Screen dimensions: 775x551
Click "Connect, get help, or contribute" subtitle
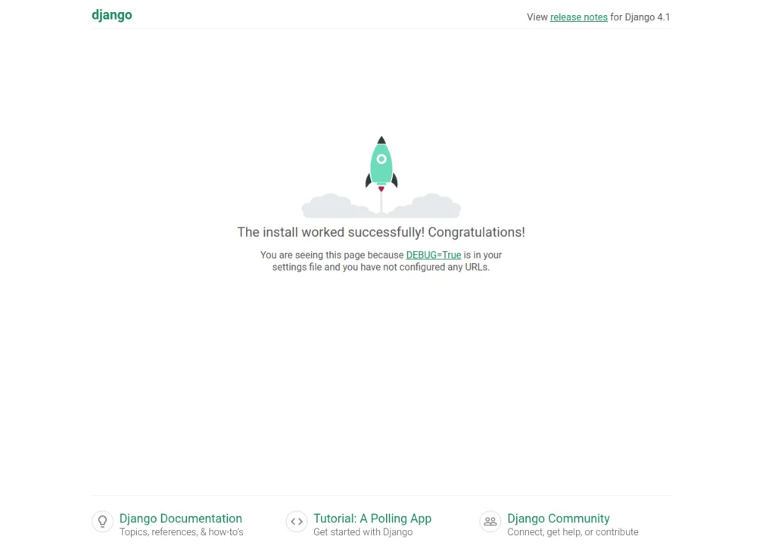tap(572, 532)
